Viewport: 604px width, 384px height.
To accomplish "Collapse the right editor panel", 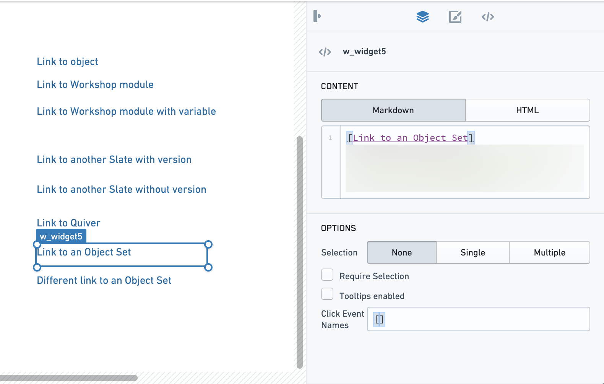I will point(317,16).
